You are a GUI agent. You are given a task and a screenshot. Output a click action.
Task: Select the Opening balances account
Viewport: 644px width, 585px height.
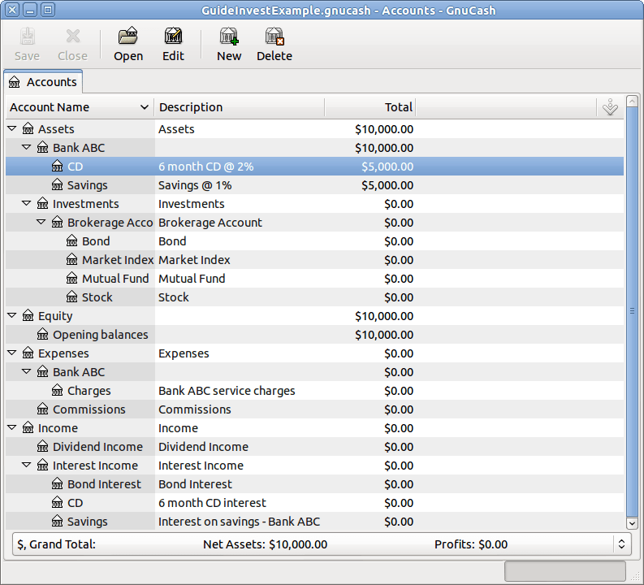tap(314, 335)
